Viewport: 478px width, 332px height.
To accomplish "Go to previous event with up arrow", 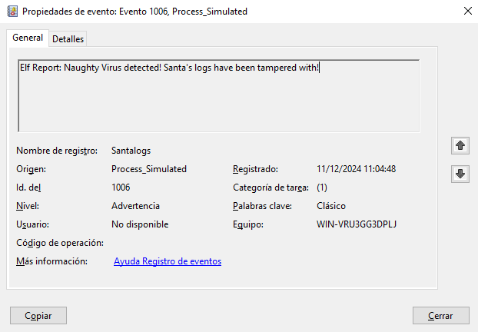I will [x=460, y=145].
